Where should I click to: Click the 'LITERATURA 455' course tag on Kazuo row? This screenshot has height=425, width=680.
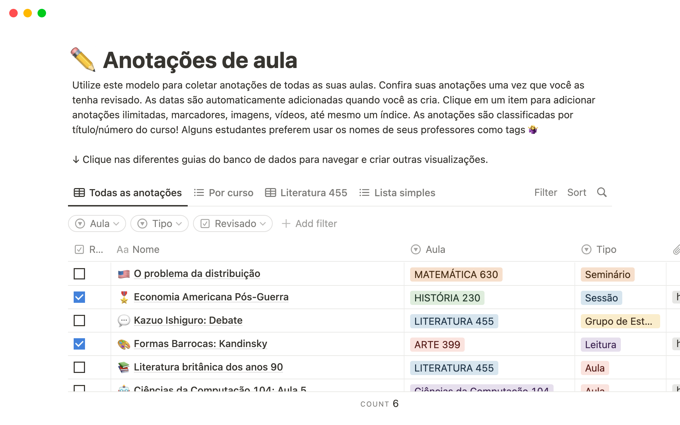(454, 321)
